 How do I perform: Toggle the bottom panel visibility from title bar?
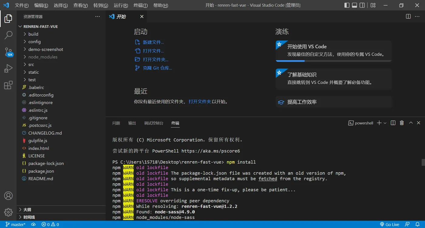pos(355,5)
